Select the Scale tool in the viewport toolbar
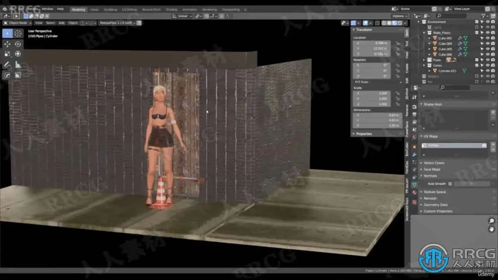 7,54
